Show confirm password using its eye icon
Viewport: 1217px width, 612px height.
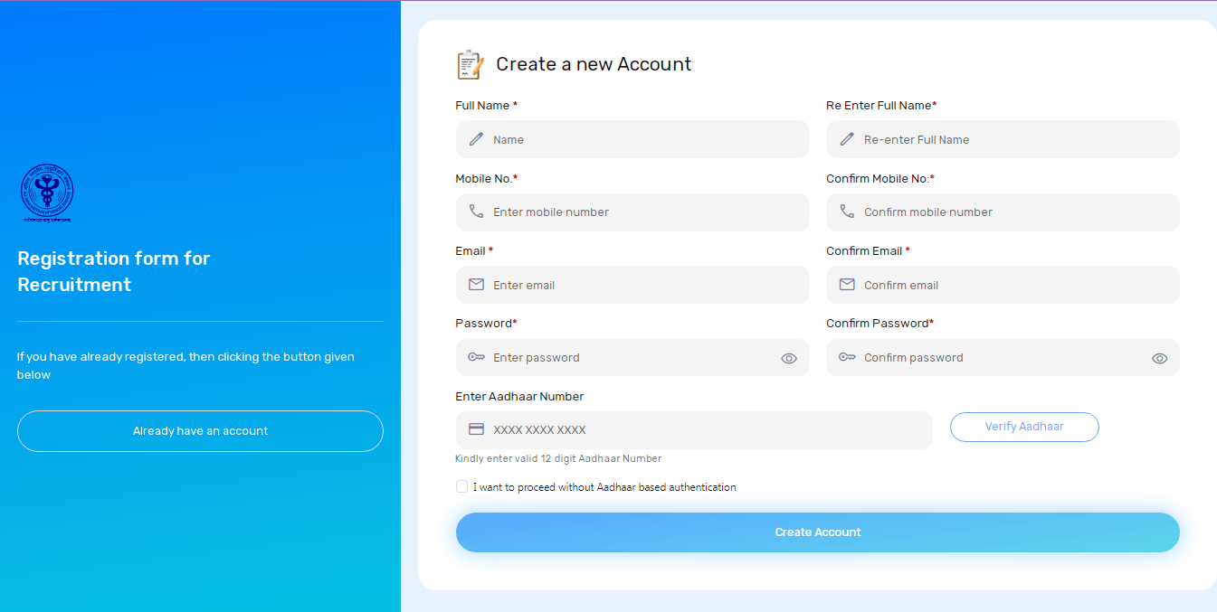pos(1159,358)
